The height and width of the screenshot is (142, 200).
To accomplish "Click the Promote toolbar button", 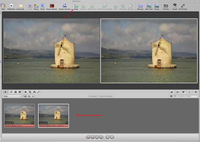I will coord(123,7).
